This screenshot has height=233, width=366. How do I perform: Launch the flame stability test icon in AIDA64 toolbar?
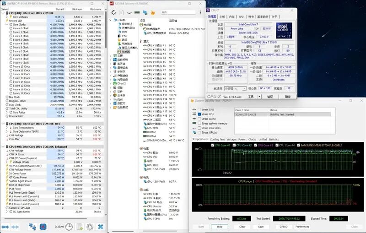click(x=153, y=12)
